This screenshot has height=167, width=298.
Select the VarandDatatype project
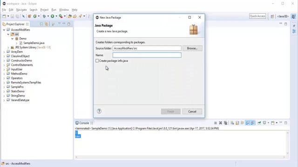tap(20, 100)
